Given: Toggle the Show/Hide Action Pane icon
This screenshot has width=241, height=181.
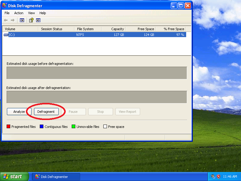Looking at the screenshot, I should coord(38,20).
